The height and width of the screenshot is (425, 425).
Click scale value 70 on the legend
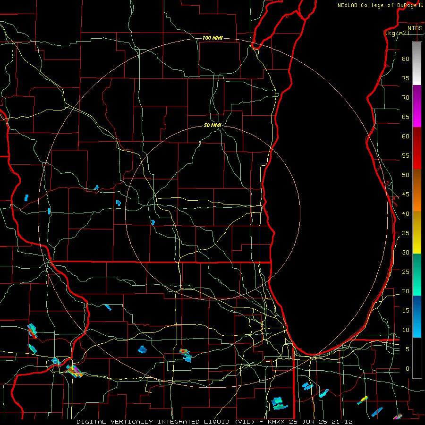tap(406, 98)
